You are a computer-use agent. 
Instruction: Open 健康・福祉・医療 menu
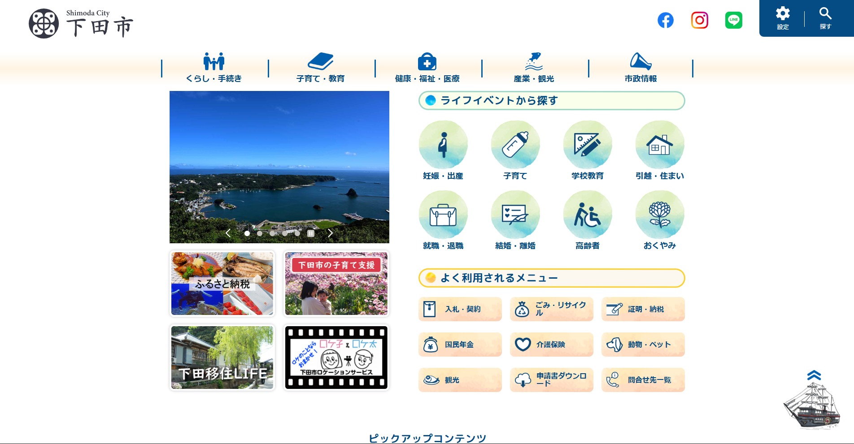point(427,68)
